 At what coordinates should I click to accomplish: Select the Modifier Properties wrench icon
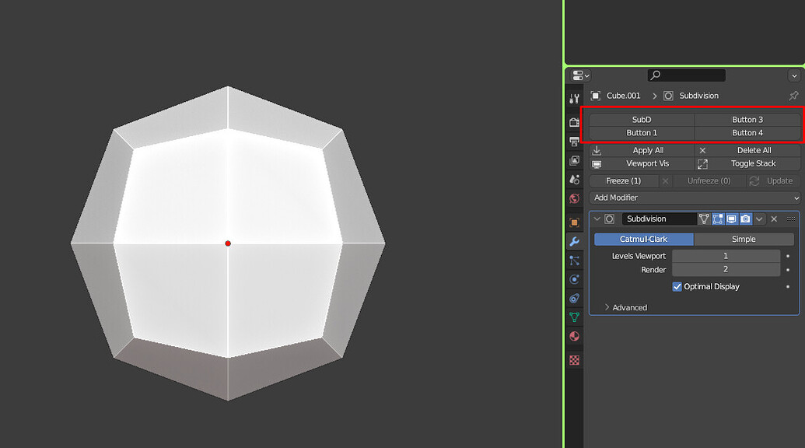coord(574,242)
